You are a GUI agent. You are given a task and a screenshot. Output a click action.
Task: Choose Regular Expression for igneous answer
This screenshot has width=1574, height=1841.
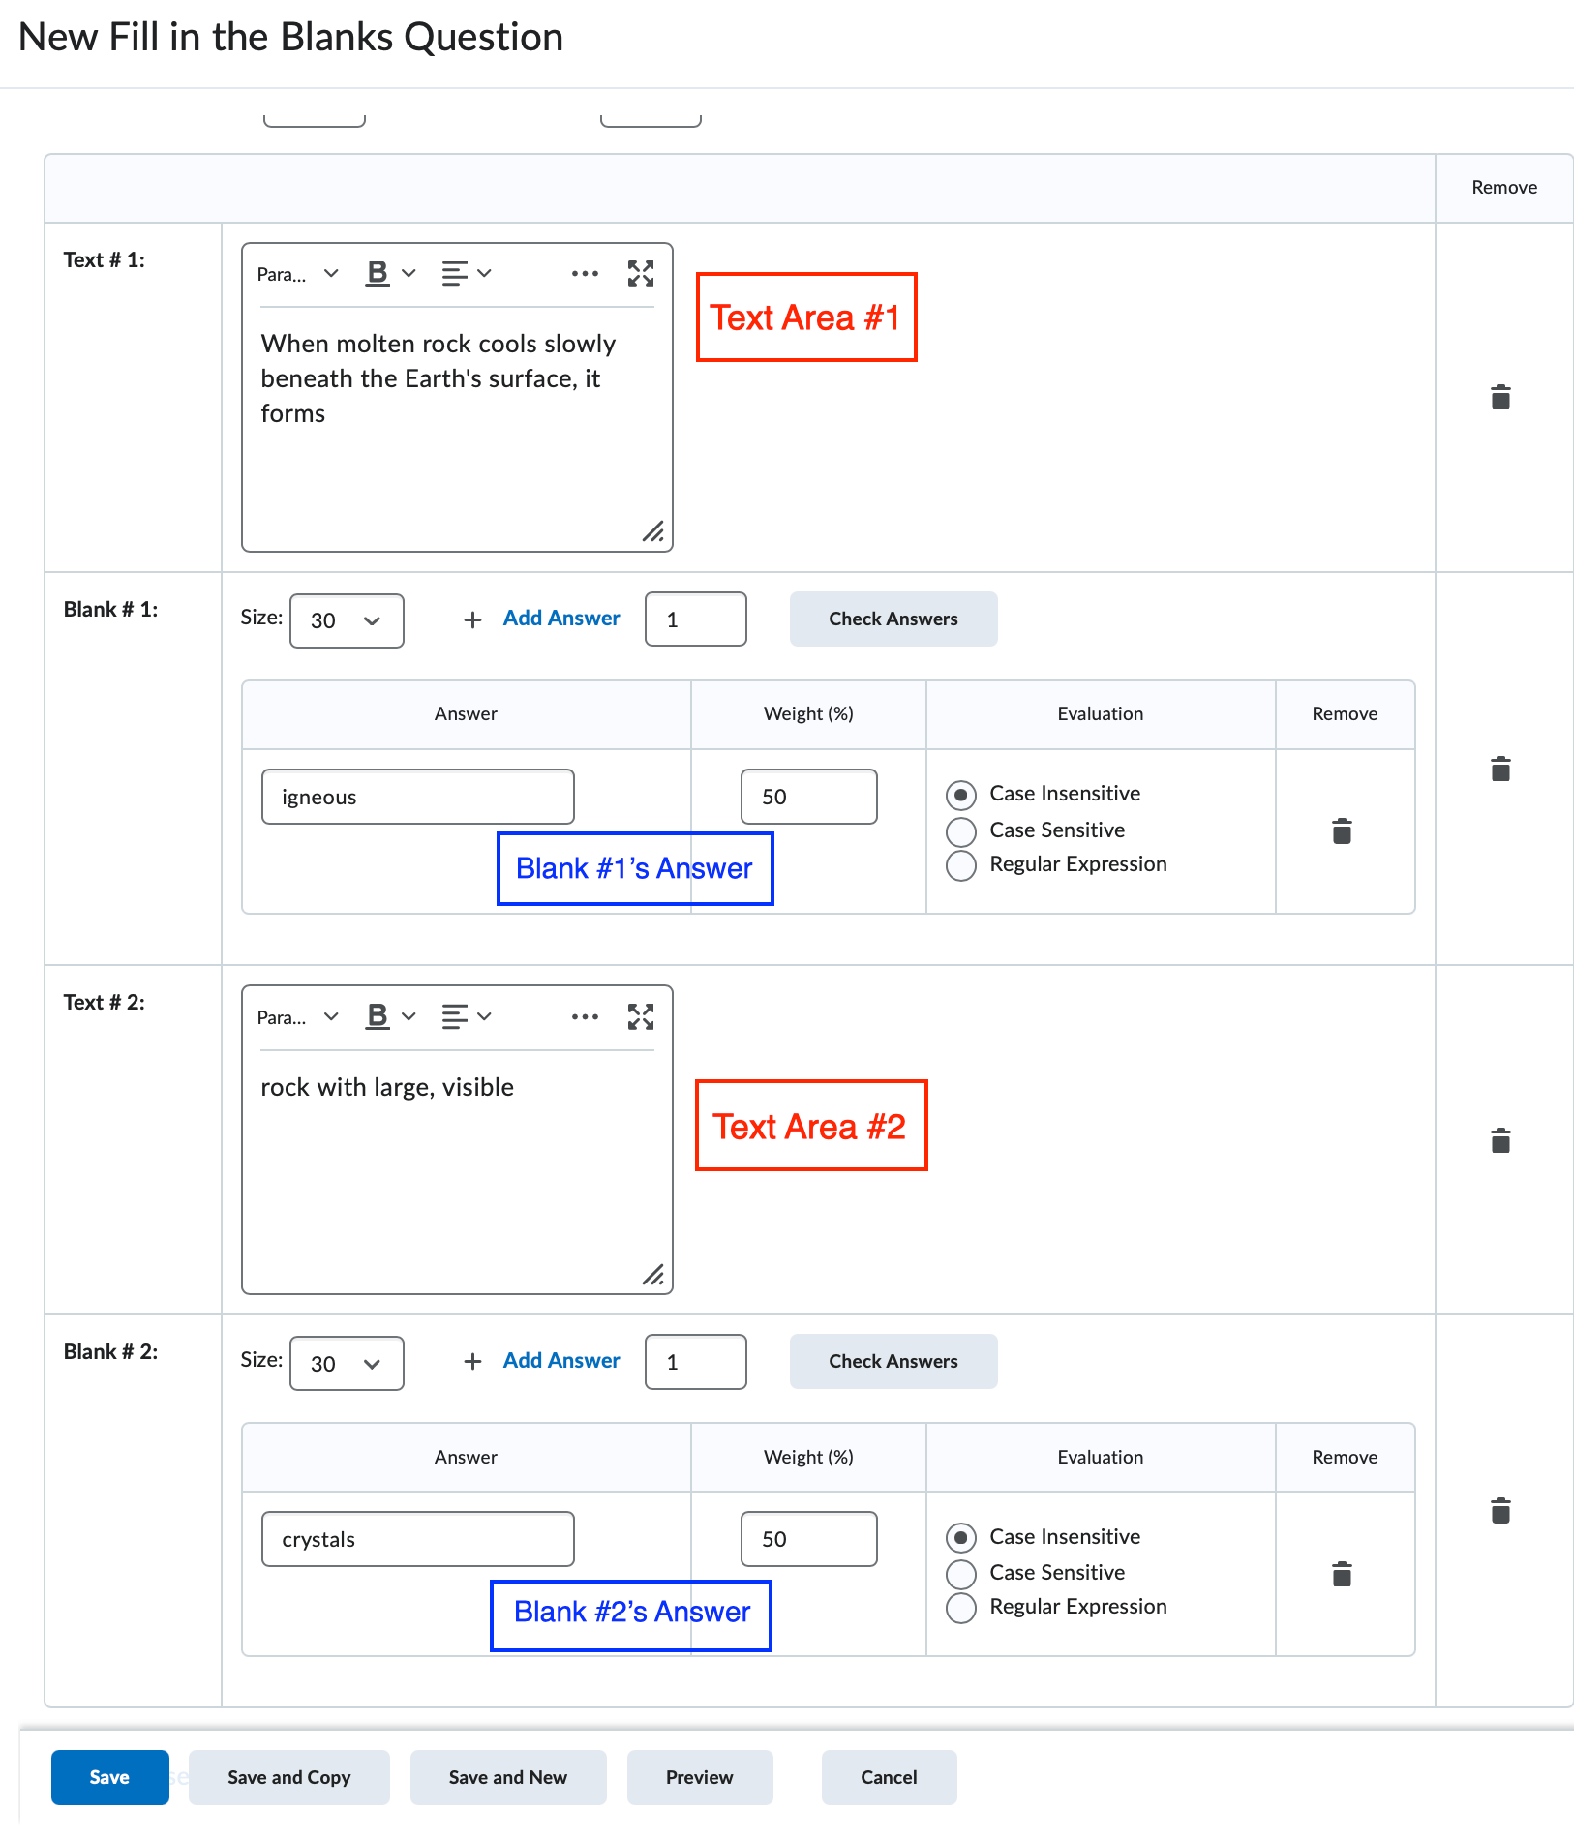click(961, 865)
